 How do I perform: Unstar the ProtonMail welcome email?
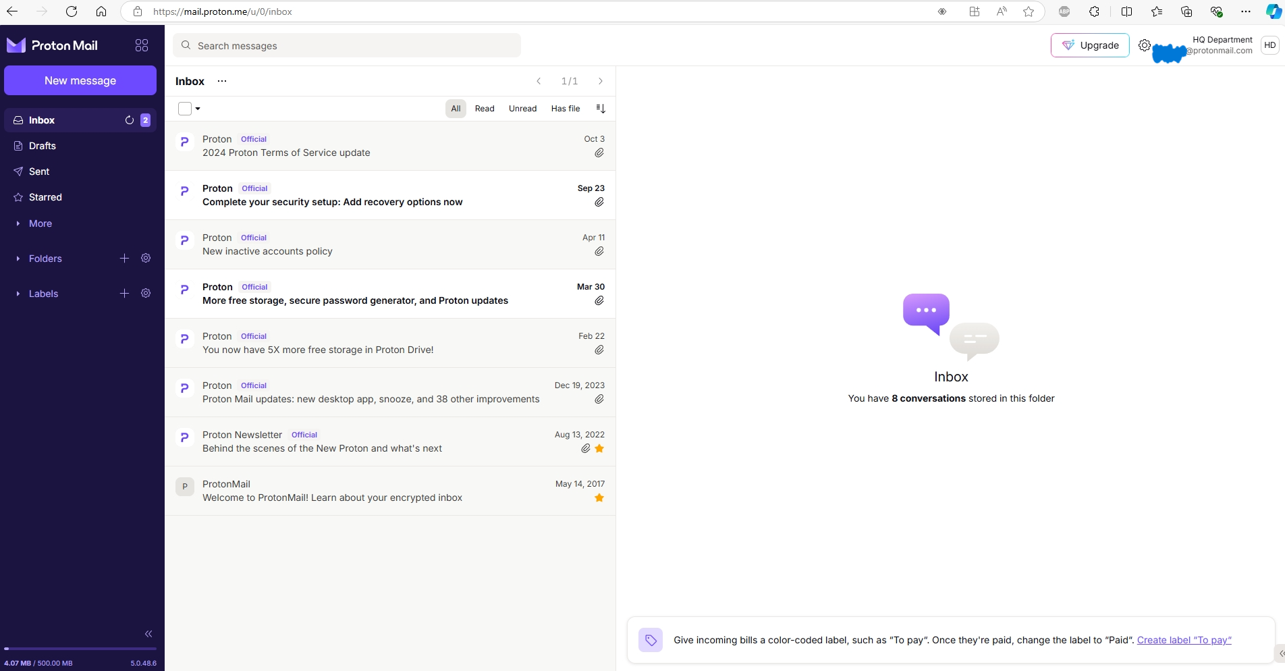click(x=599, y=498)
